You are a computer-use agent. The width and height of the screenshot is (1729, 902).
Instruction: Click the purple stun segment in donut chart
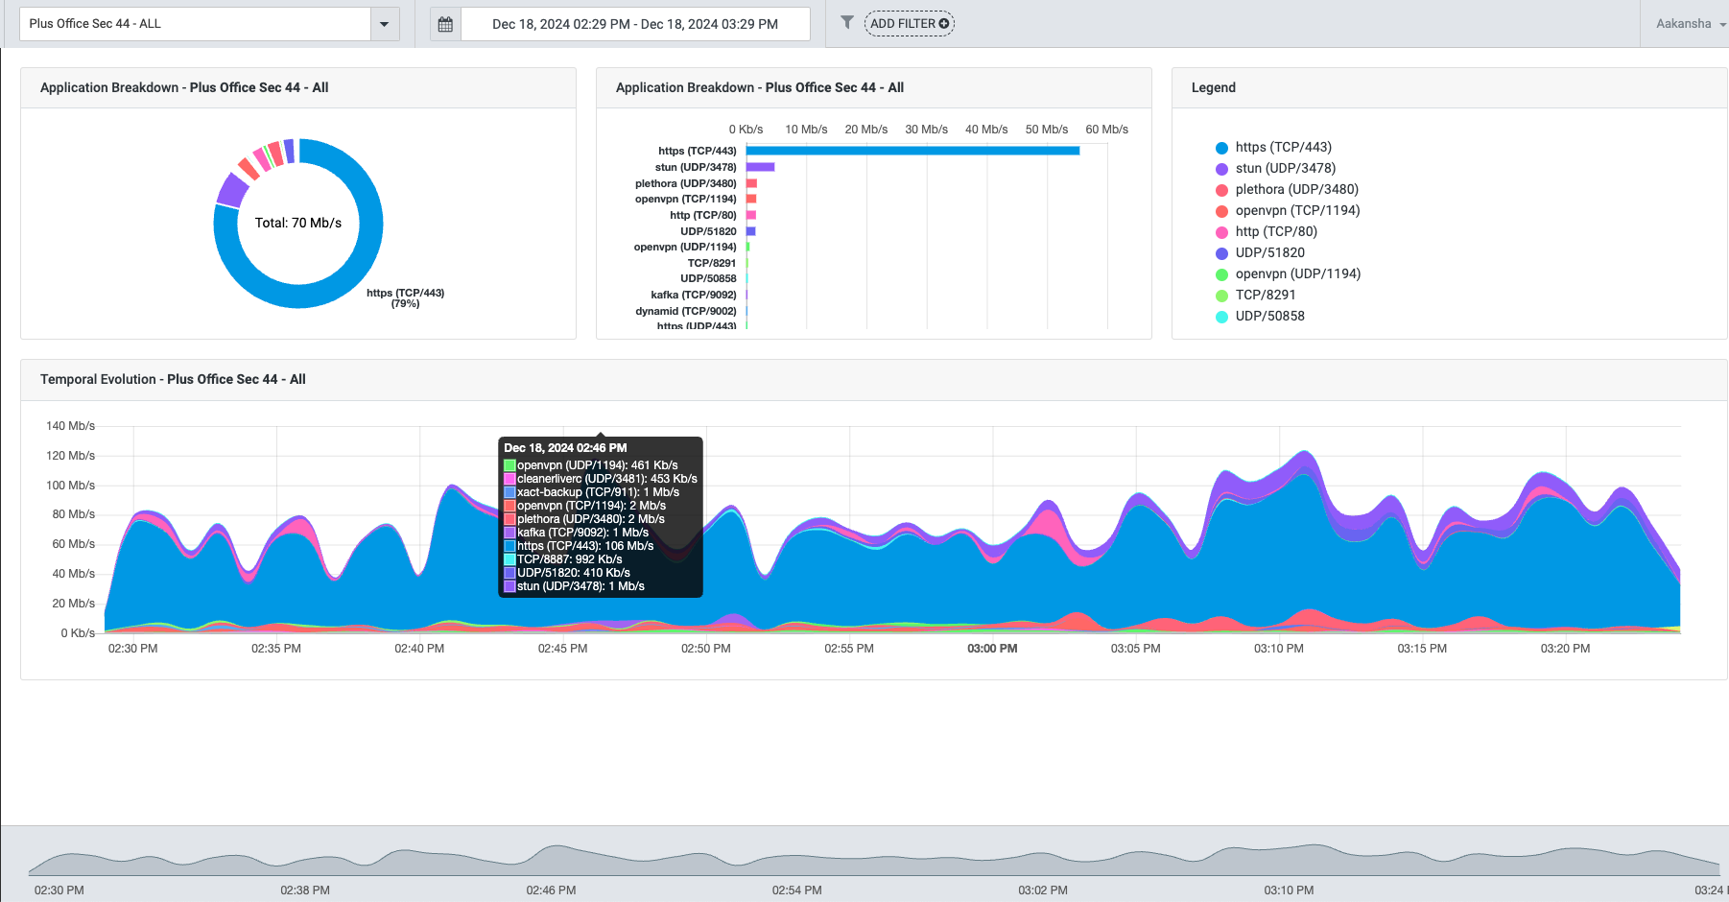coord(231,190)
